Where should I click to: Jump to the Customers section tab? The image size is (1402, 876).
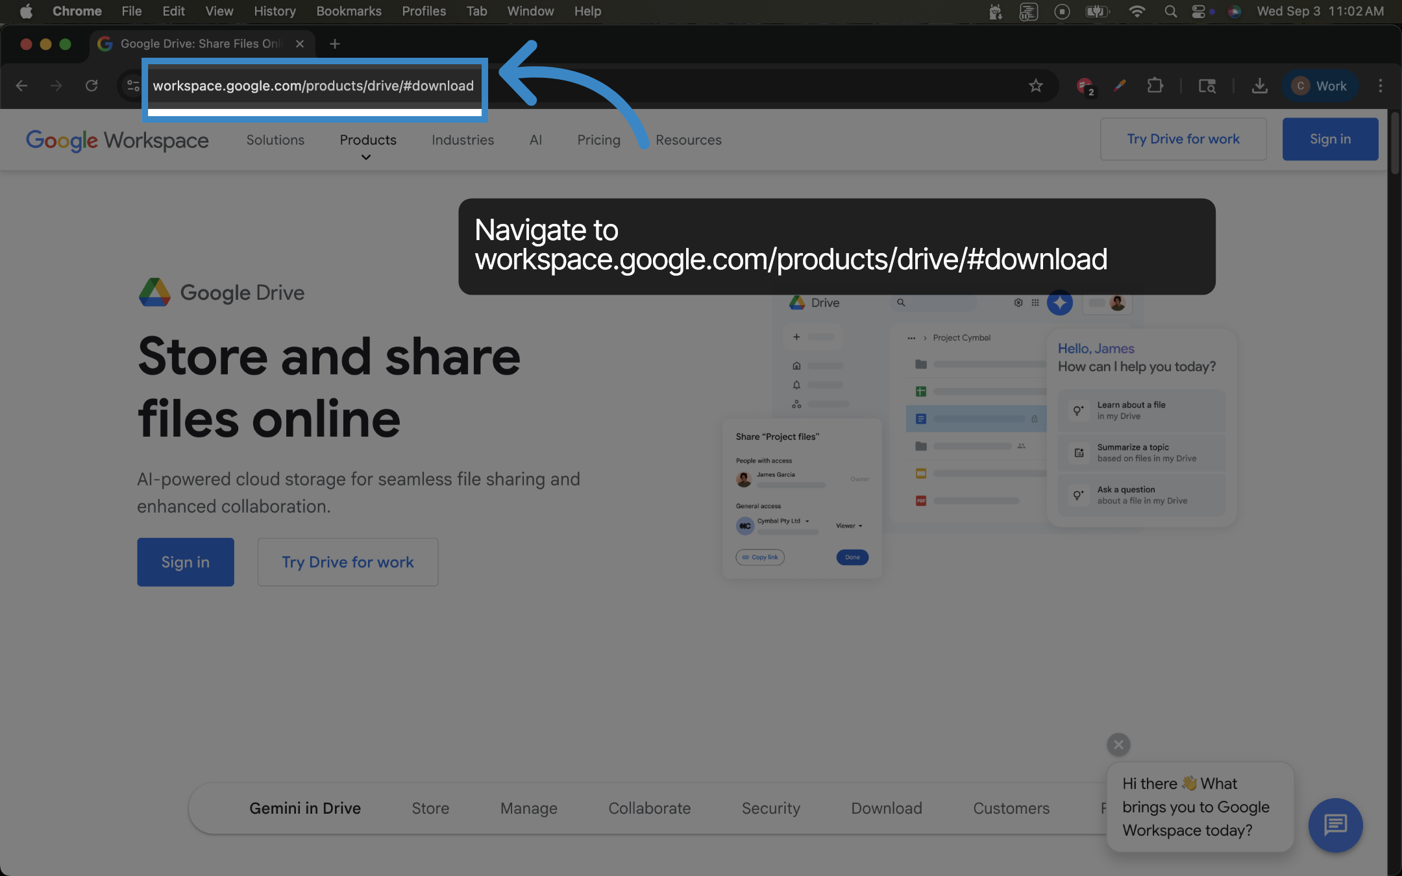tap(1011, 808)
